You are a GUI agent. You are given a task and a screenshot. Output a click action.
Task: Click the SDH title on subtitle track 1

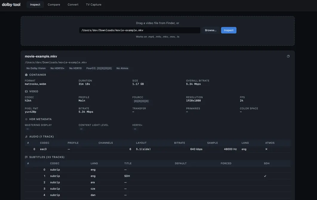pos(127,176)
